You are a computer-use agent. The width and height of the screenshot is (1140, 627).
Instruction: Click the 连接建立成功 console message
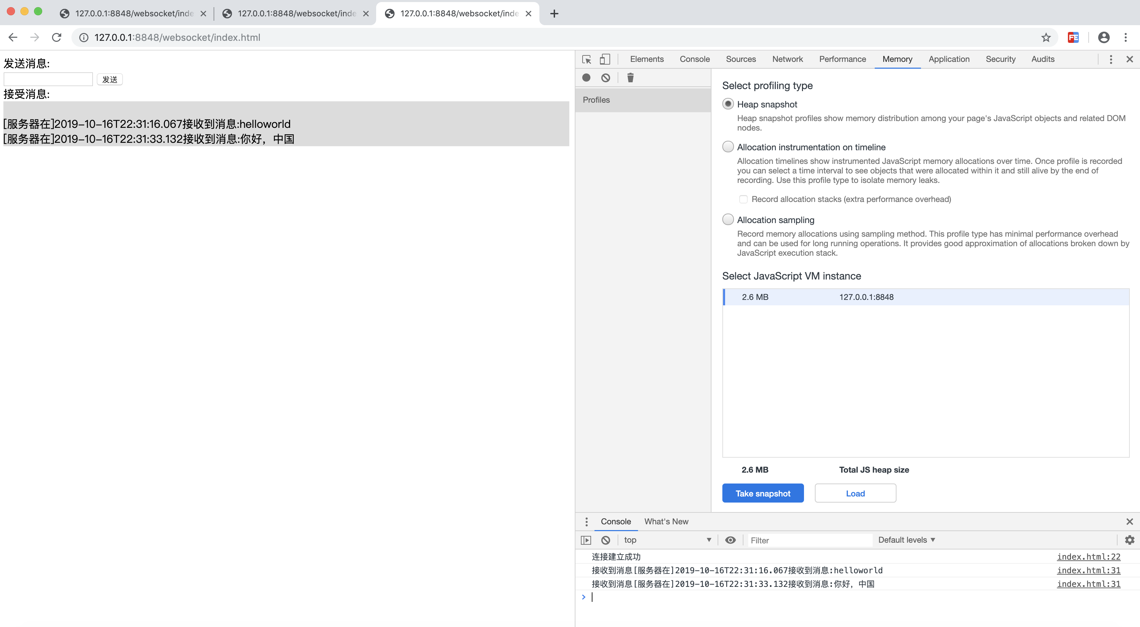coord(616,557)
